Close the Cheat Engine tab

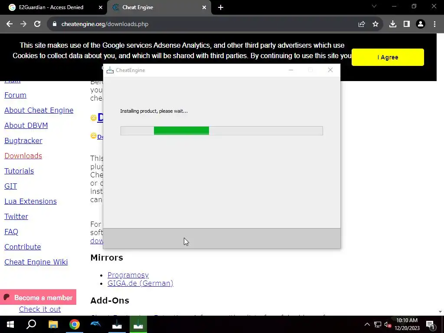point(204,7)
